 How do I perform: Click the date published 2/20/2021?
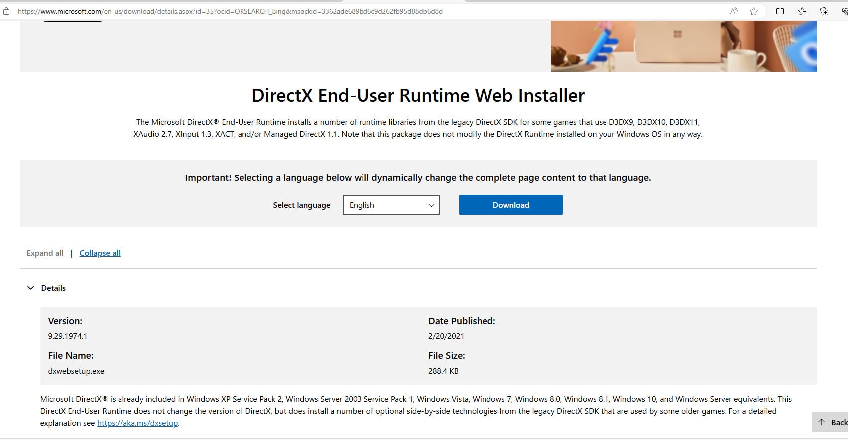pos(446,336)
